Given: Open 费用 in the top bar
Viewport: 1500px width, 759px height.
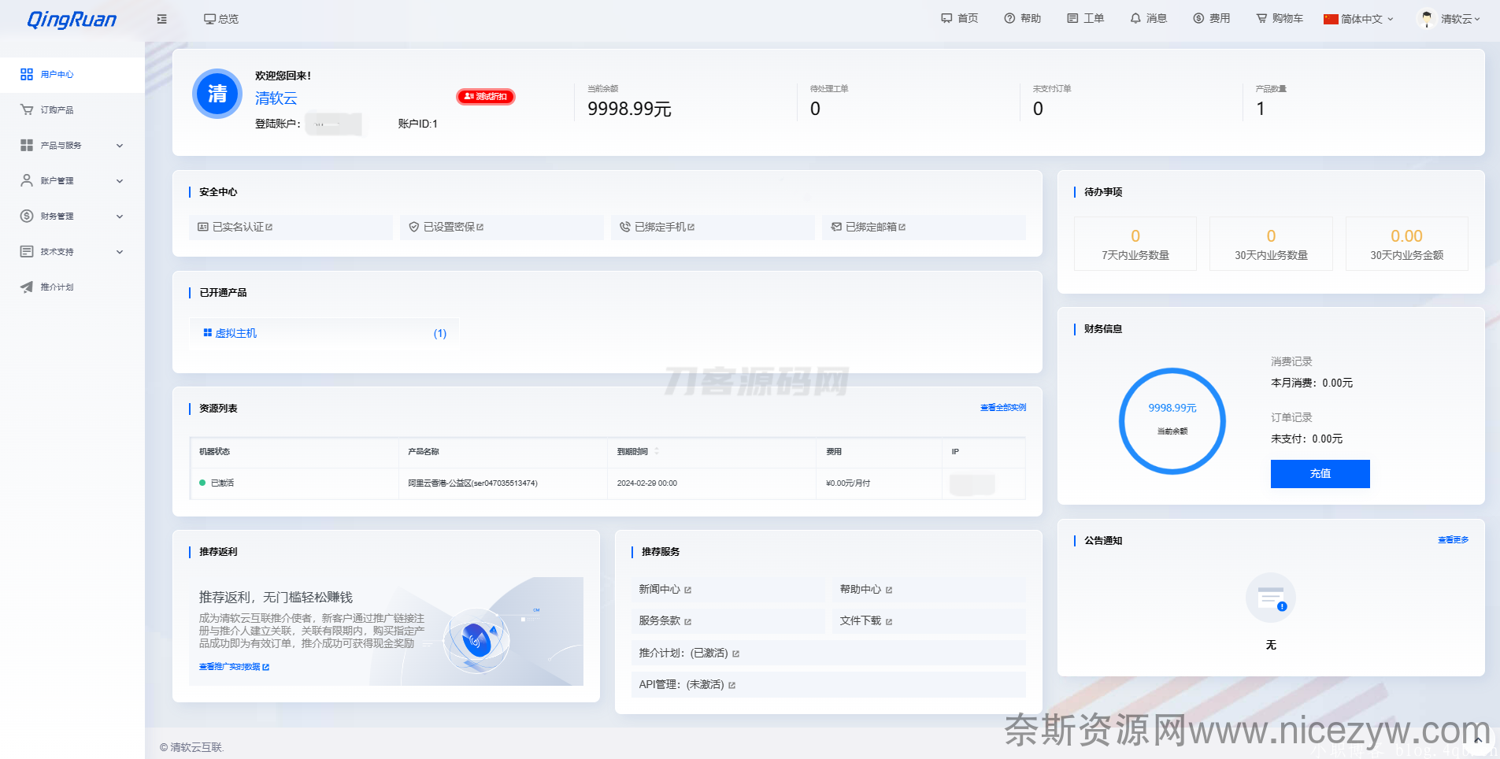Looking at the screenshot, I should click(1212, 18).
